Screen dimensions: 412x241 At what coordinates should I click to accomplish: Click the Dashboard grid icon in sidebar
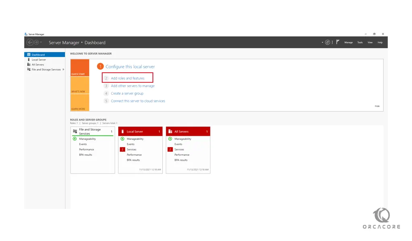[29, 55]
